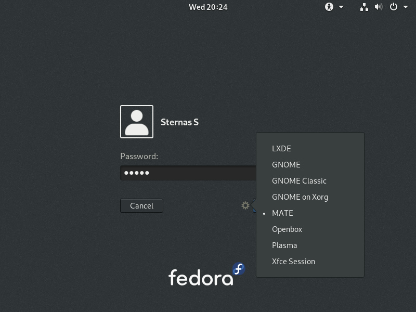This screenshot has height=312, width=416.
Task: Pick GNOME on Xorg session
Action: (310, 197)
